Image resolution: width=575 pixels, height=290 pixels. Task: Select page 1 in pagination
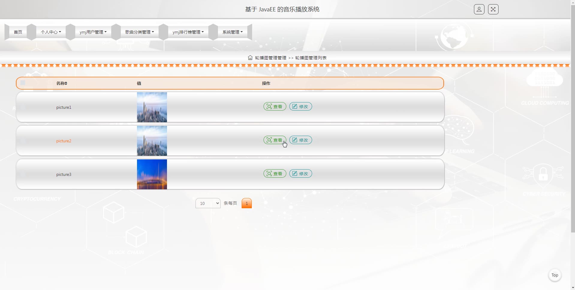pos(247,203)
